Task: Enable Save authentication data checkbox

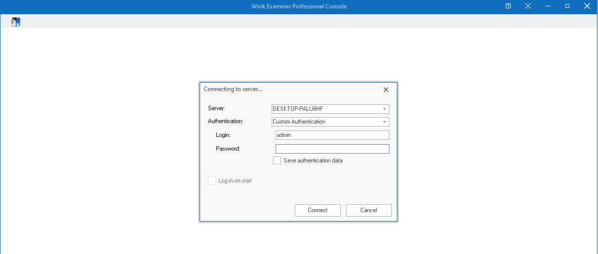Action: pos(277,160)
